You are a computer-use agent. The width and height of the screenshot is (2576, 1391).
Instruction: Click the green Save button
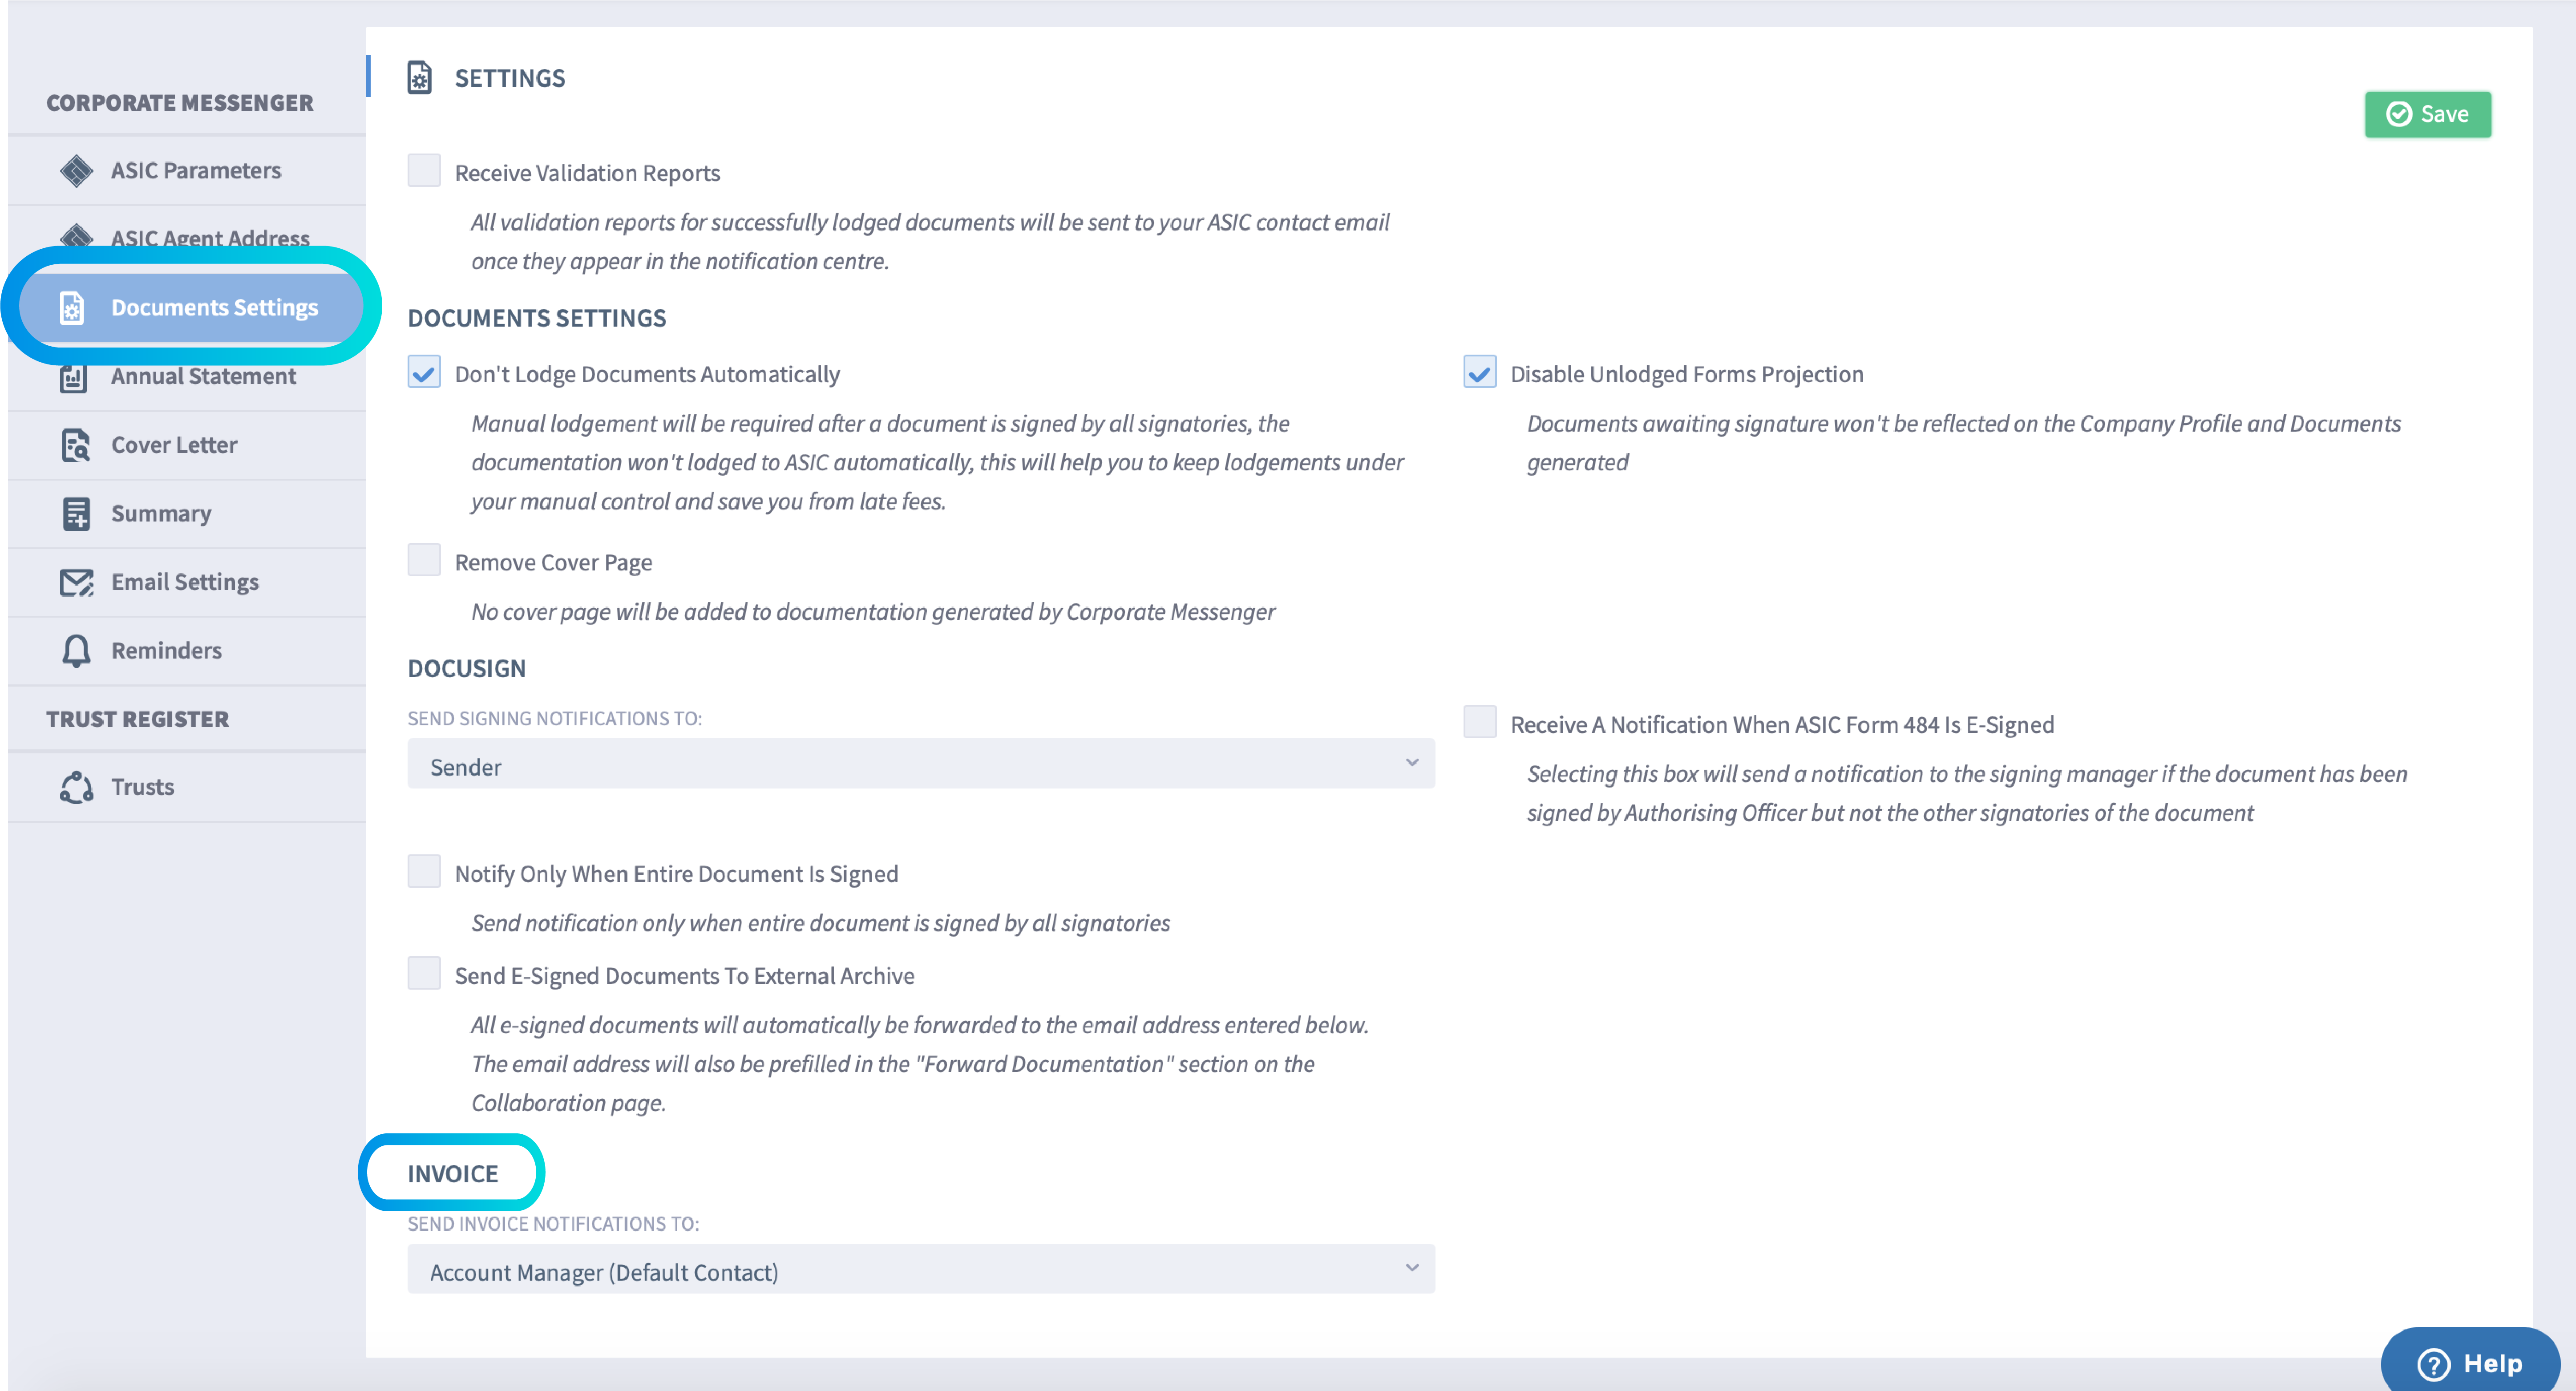(2427, 115)
